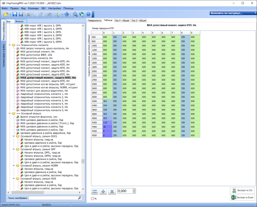Switch to the 'Ось Z - общая' tab
Screen dimensions: 257x207
[139, 20]
